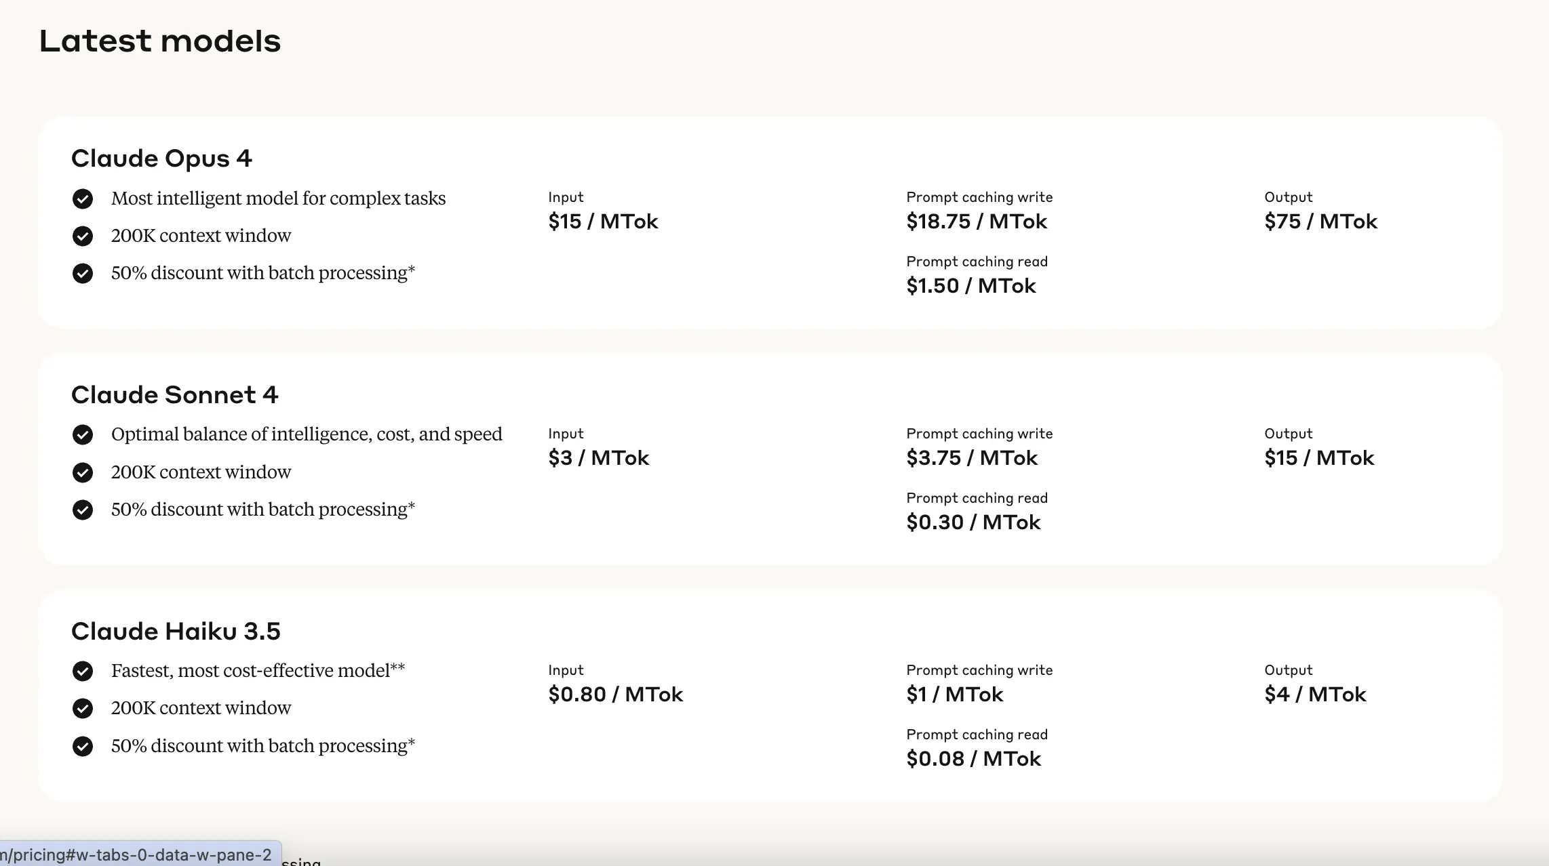Click checkmark icon beside 'Fastest, most cost-effective model'
Screen dimensions: 1549x866
point(83,671)
